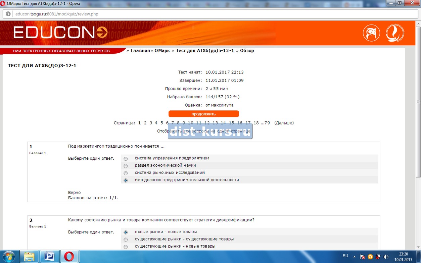Click the owl emblem in the header

pyautogui.click(x=371, y=33)
